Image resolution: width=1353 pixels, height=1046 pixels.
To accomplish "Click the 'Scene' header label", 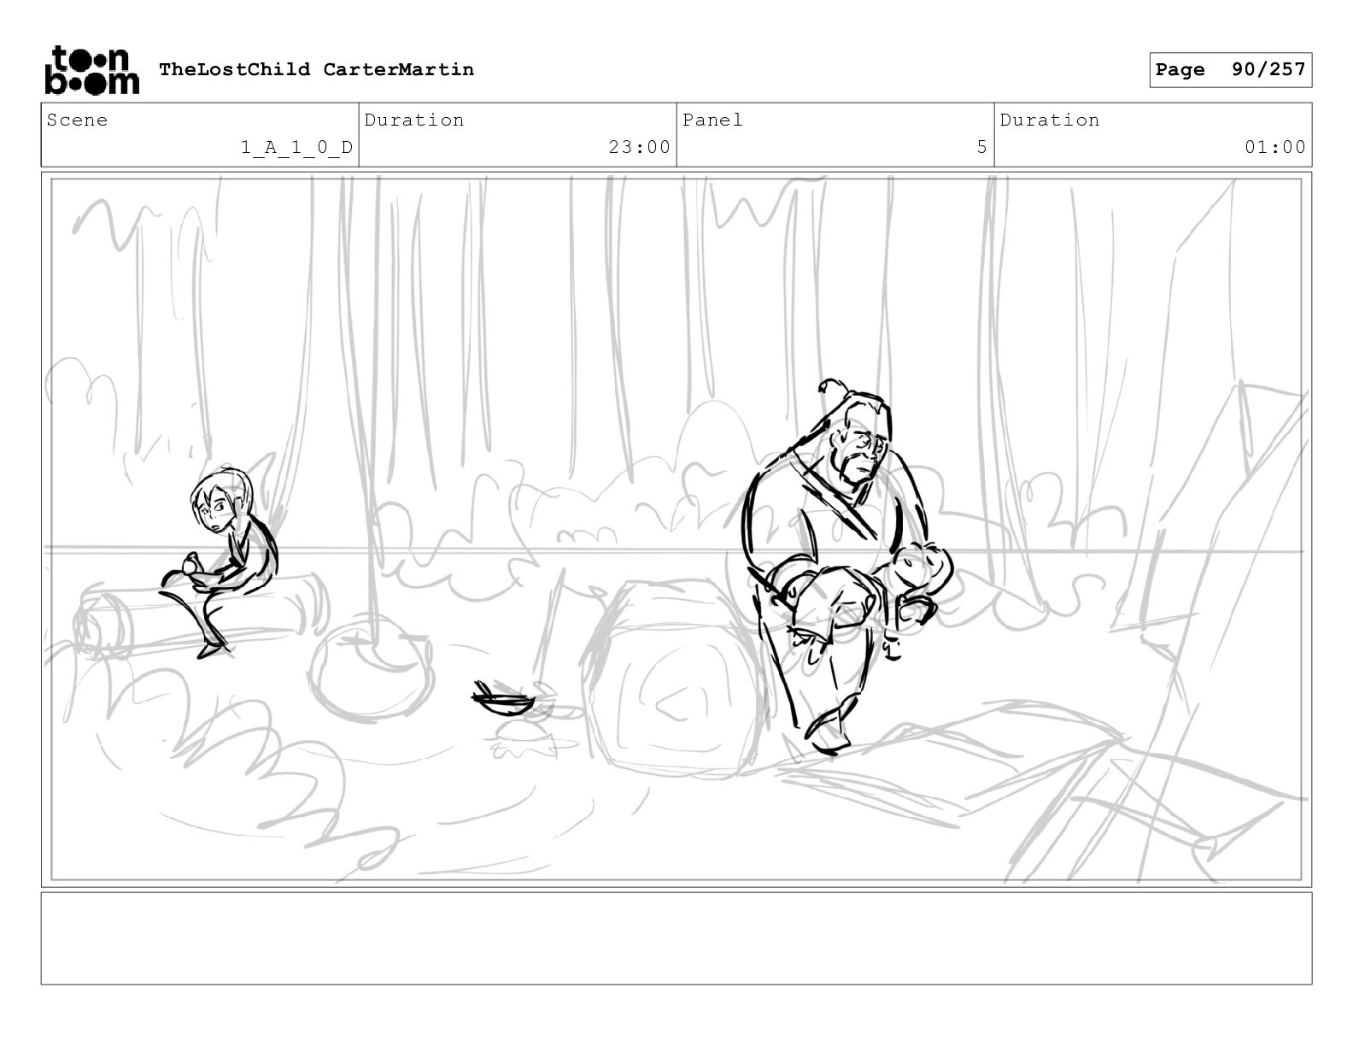I will coord(78,120).
